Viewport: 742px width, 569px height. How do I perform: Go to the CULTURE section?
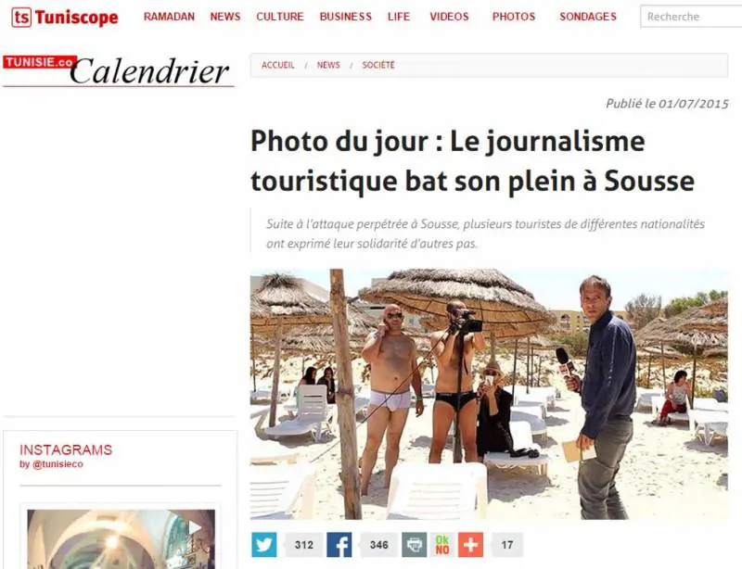click(x=280, y=17)
